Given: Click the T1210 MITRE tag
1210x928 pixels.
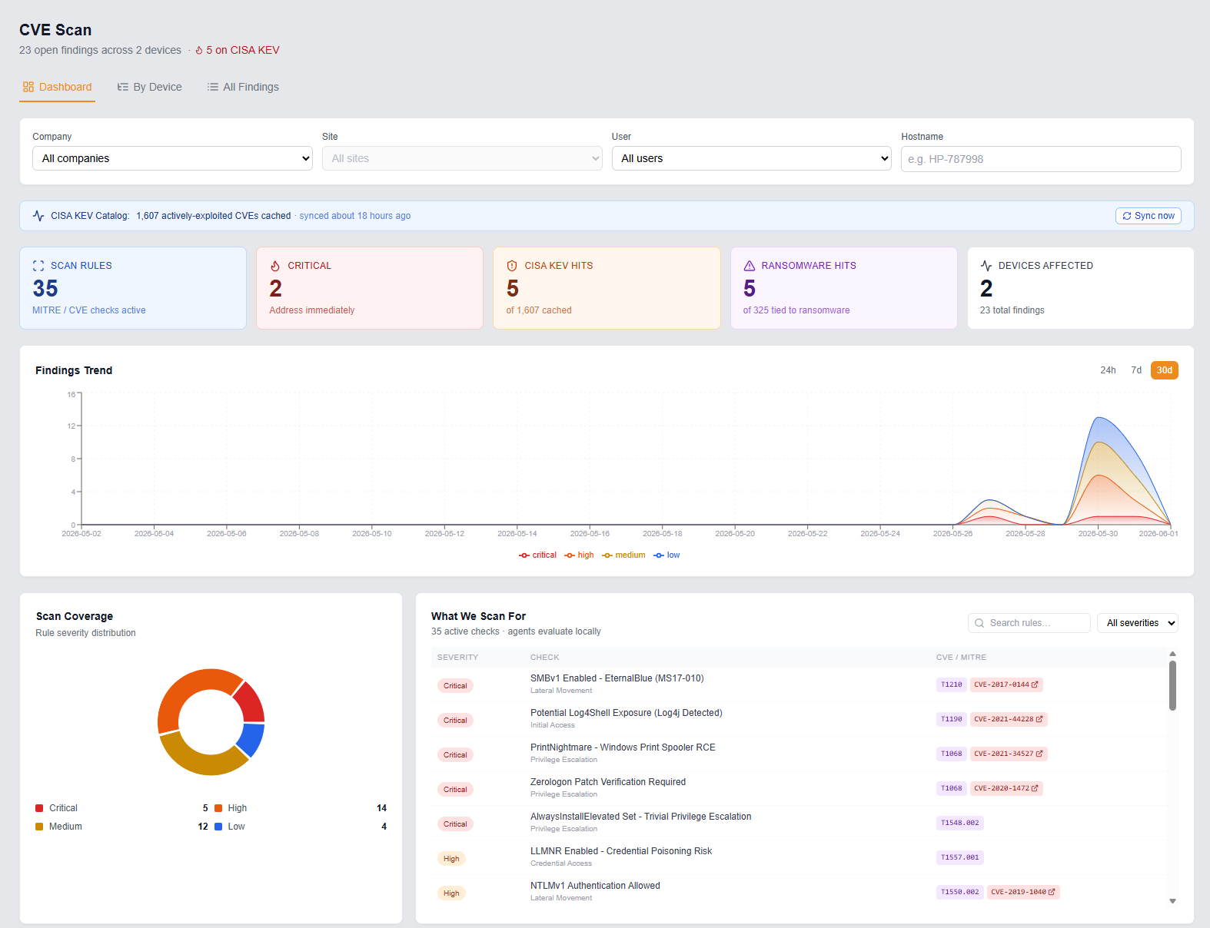Looking at the screenshot, I should click(952, 684).
